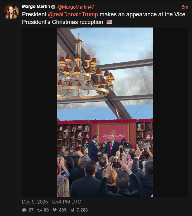This screenshot has width=192, height=216.
Task: Click the 385 likes count
Action: tap(63, 210)
